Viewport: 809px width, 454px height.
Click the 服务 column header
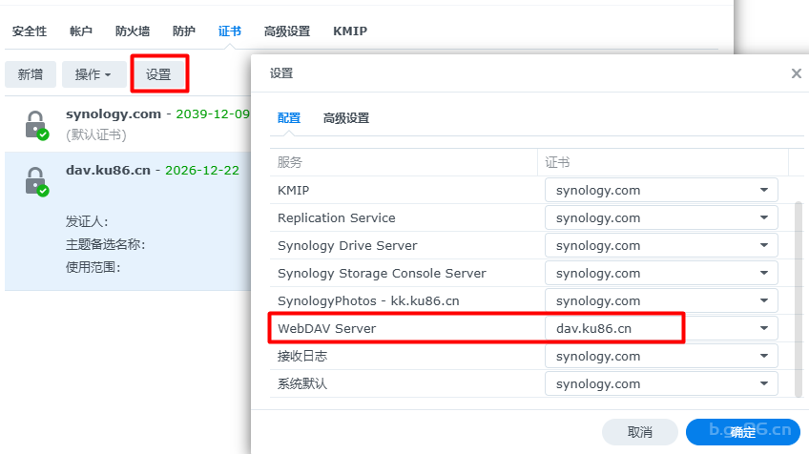pos(289,162)
